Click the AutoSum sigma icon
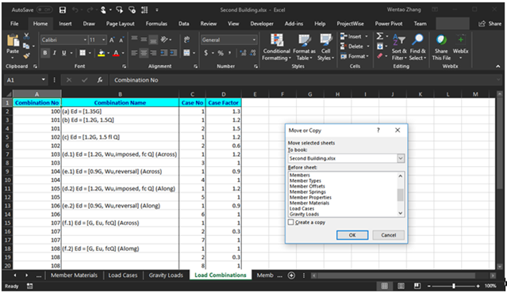This screenshot has width=507, height=292. click(x=380, y=36)
